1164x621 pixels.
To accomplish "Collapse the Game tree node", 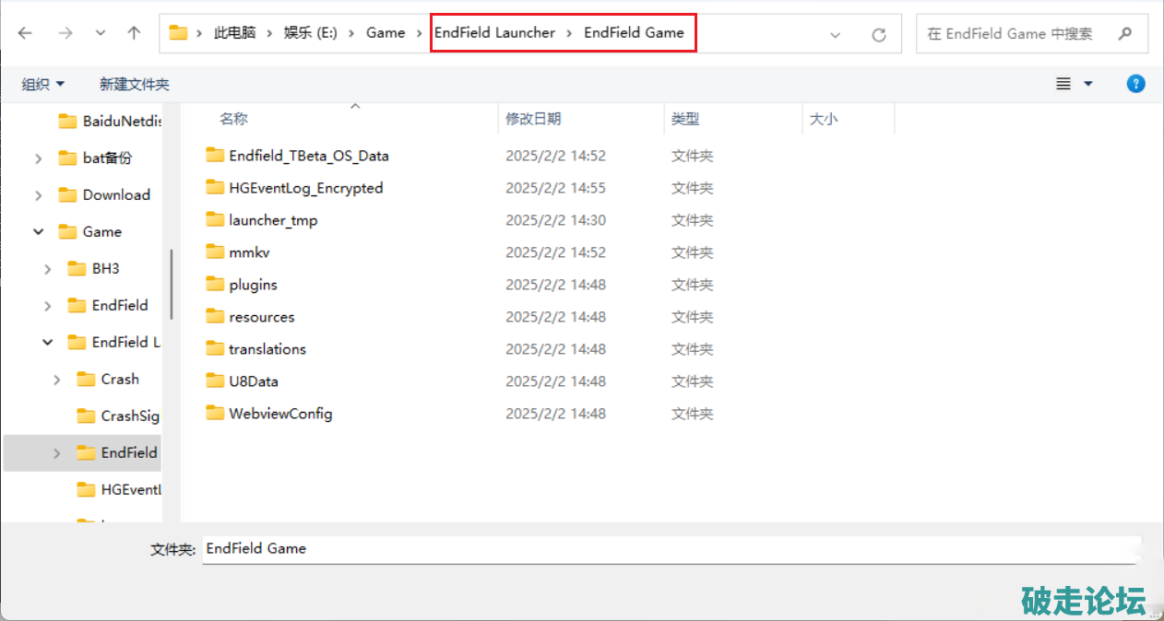I will point(39,232).
